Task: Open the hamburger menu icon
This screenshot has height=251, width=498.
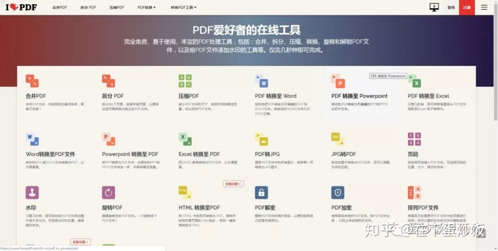Action: click(x=484, y=7)
